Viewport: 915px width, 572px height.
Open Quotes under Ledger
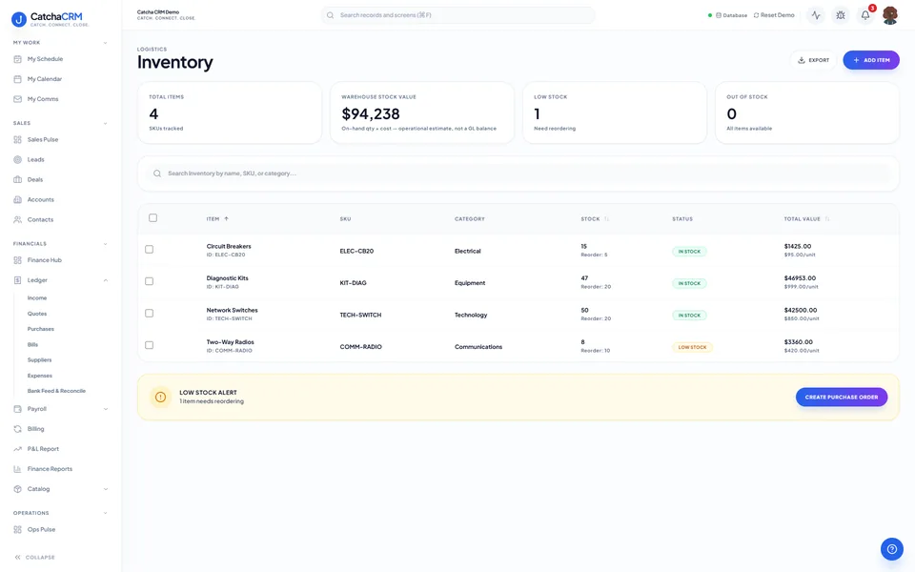click(37, 314)
